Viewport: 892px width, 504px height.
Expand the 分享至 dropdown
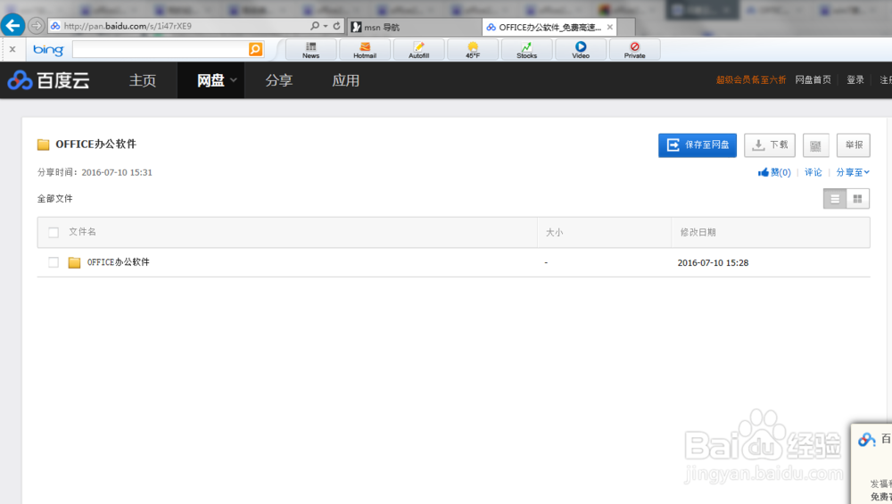click(853, 172)
